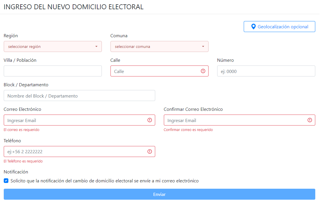Click the Comuna dropdown arrow

[x=203, y=46]
